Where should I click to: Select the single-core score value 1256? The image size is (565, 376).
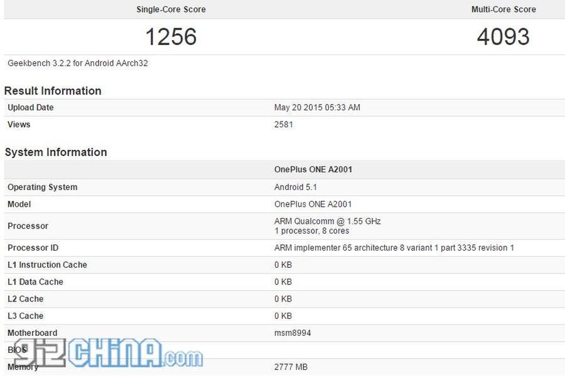click(171, 37)
